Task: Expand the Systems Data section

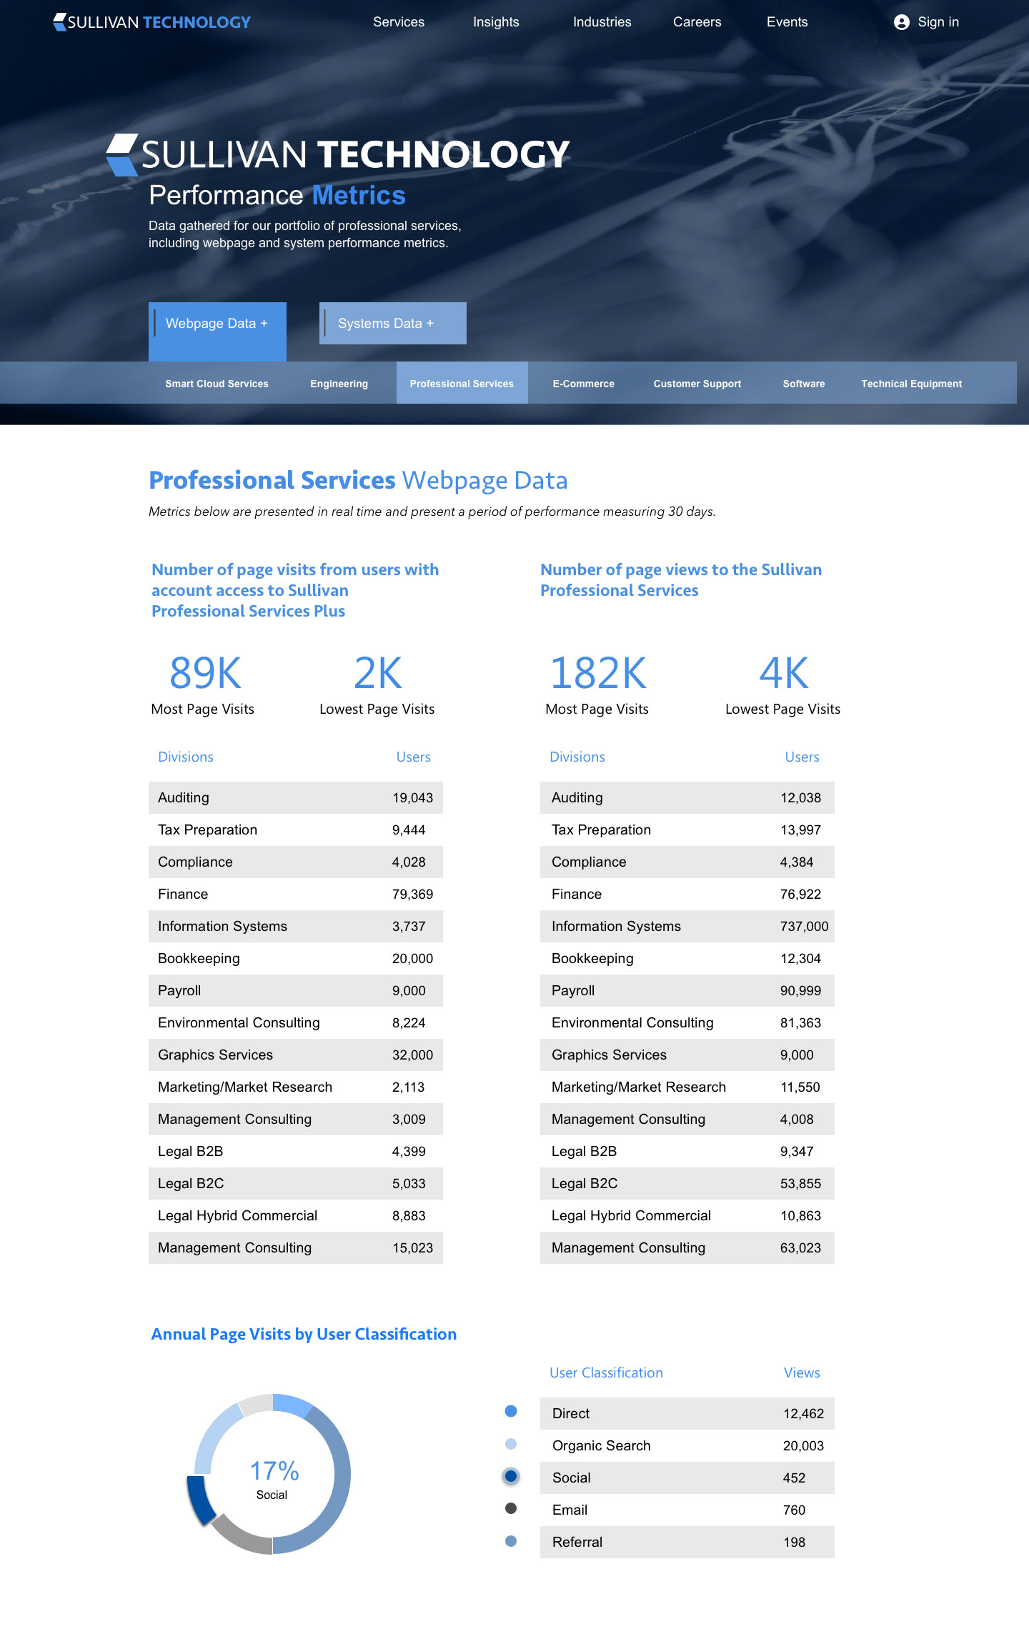Action: [x=392, y=324]
